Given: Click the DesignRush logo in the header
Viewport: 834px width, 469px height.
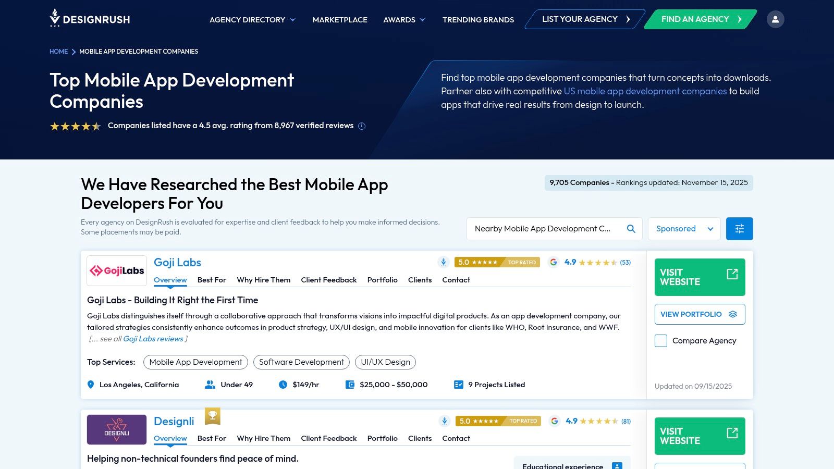Looking at the screenshot, I should click(90, 19).
